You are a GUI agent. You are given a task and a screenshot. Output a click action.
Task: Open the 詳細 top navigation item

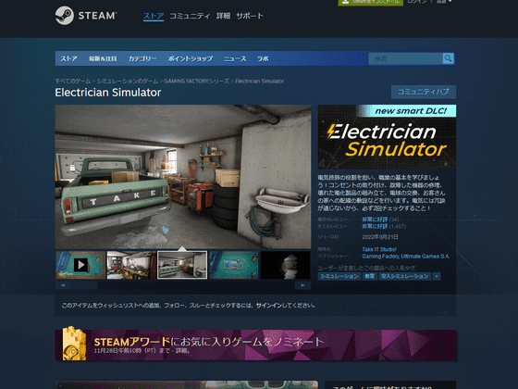223,16
